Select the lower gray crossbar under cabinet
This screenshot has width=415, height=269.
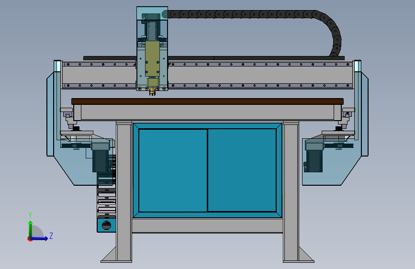point(208,226)
